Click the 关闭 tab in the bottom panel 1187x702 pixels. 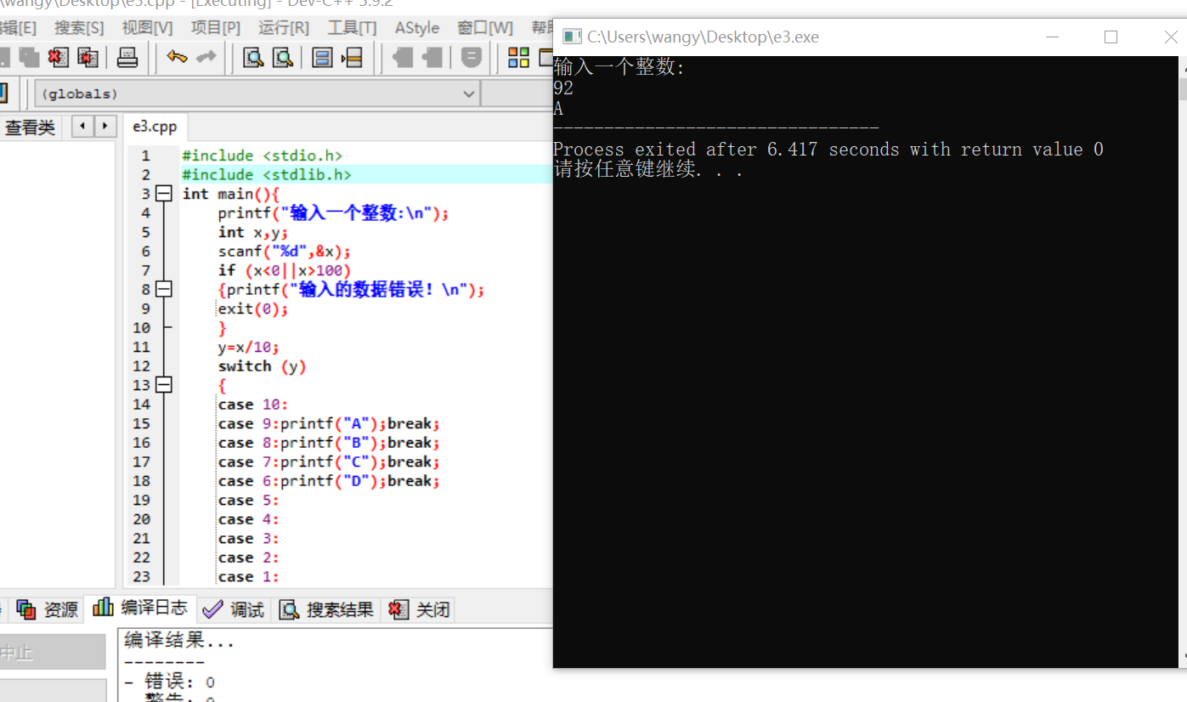419,609
